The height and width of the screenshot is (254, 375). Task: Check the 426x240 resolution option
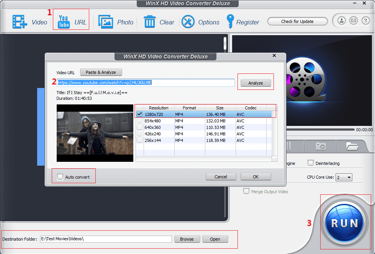pos(140,134)
